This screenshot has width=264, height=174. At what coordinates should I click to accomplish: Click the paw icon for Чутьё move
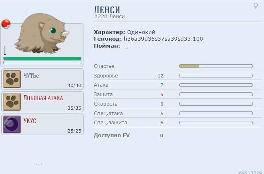[x=12, y=79]
